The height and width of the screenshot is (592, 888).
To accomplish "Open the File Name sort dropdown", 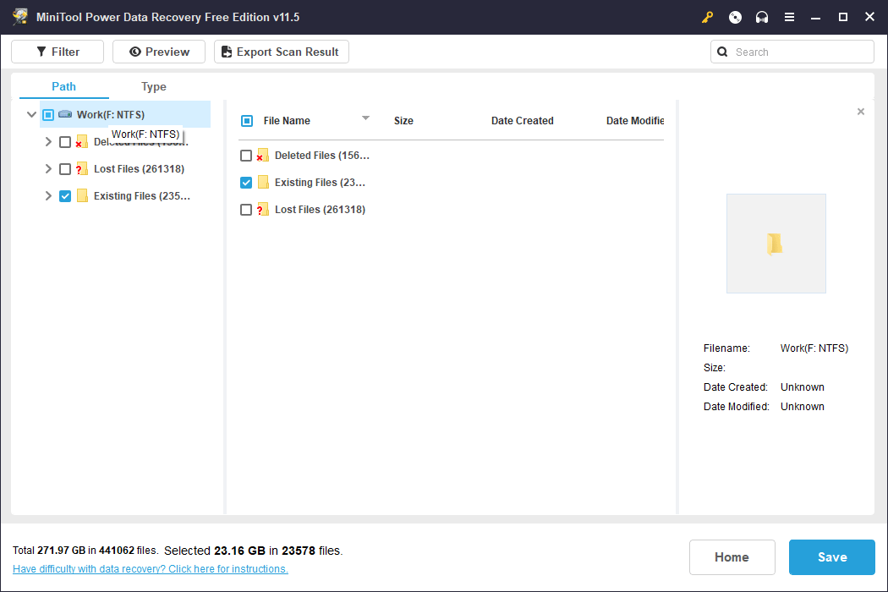I will [x=365, y=118].
